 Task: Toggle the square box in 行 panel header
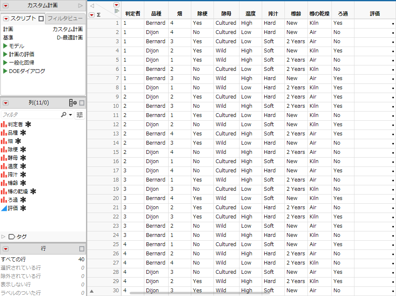82,249
